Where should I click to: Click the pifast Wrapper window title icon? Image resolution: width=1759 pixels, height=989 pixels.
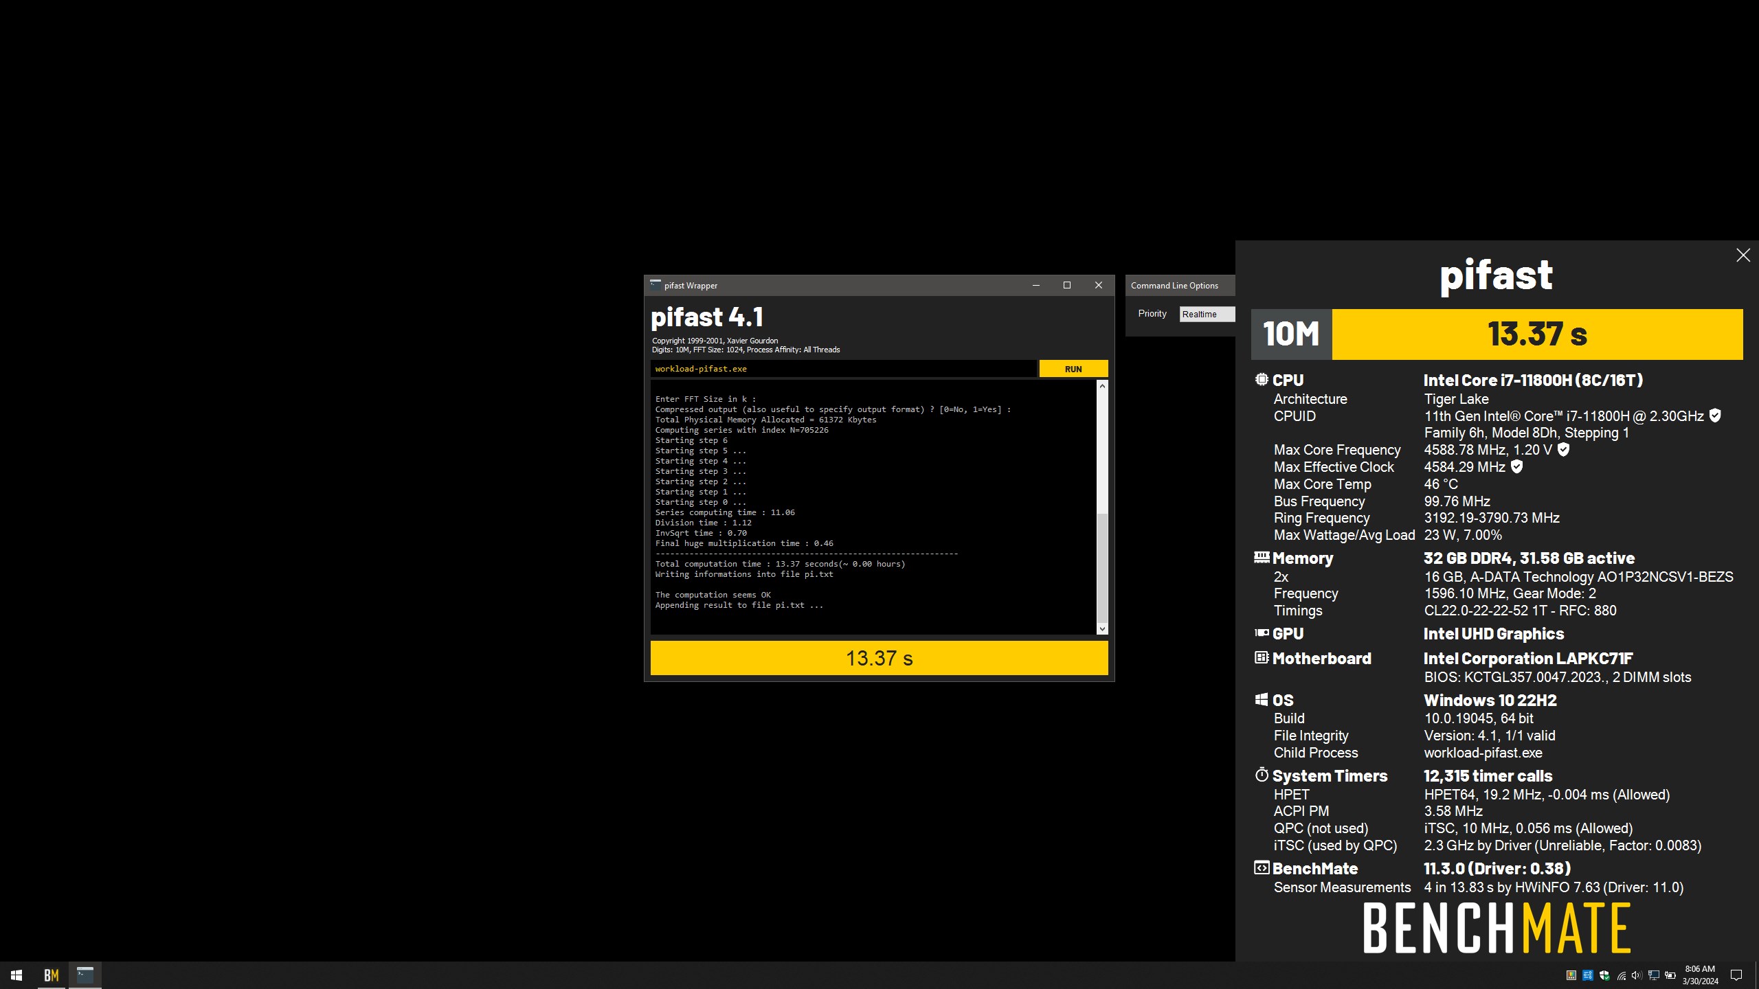point(656,285)
